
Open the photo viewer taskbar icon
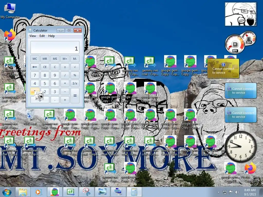(102, 192)
